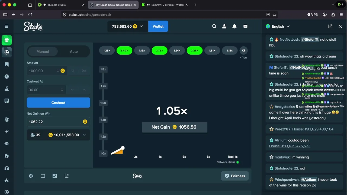
Task: Increase the Cashout At value arrow
Action: click(84, 90)
